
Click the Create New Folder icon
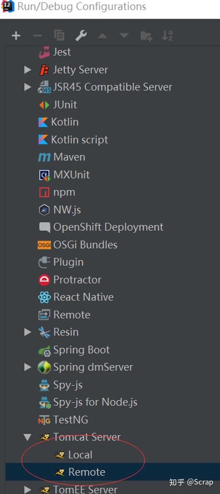[146, 36]
